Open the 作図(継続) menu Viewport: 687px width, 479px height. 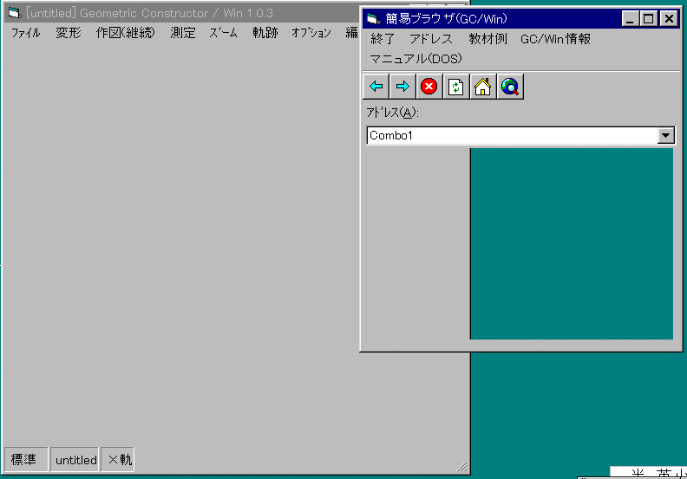pos(127,33)
